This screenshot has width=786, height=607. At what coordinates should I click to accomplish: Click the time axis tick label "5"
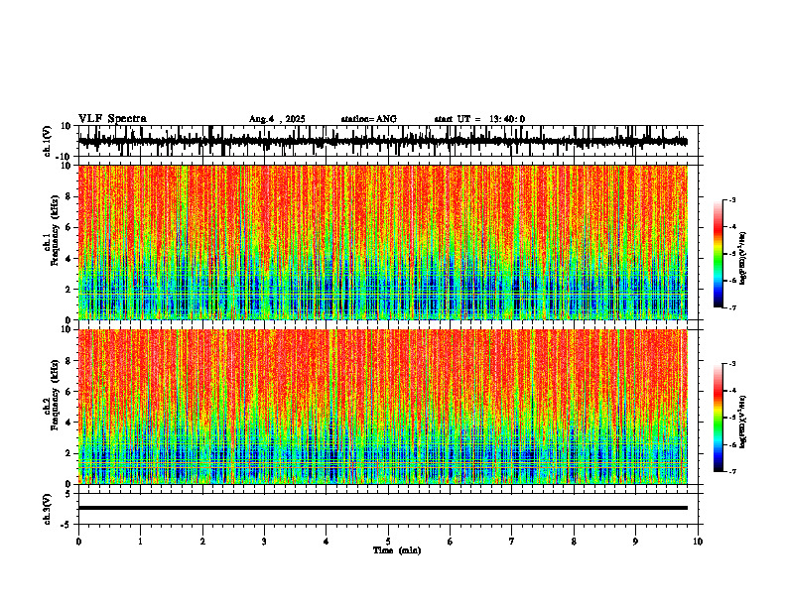388,542
